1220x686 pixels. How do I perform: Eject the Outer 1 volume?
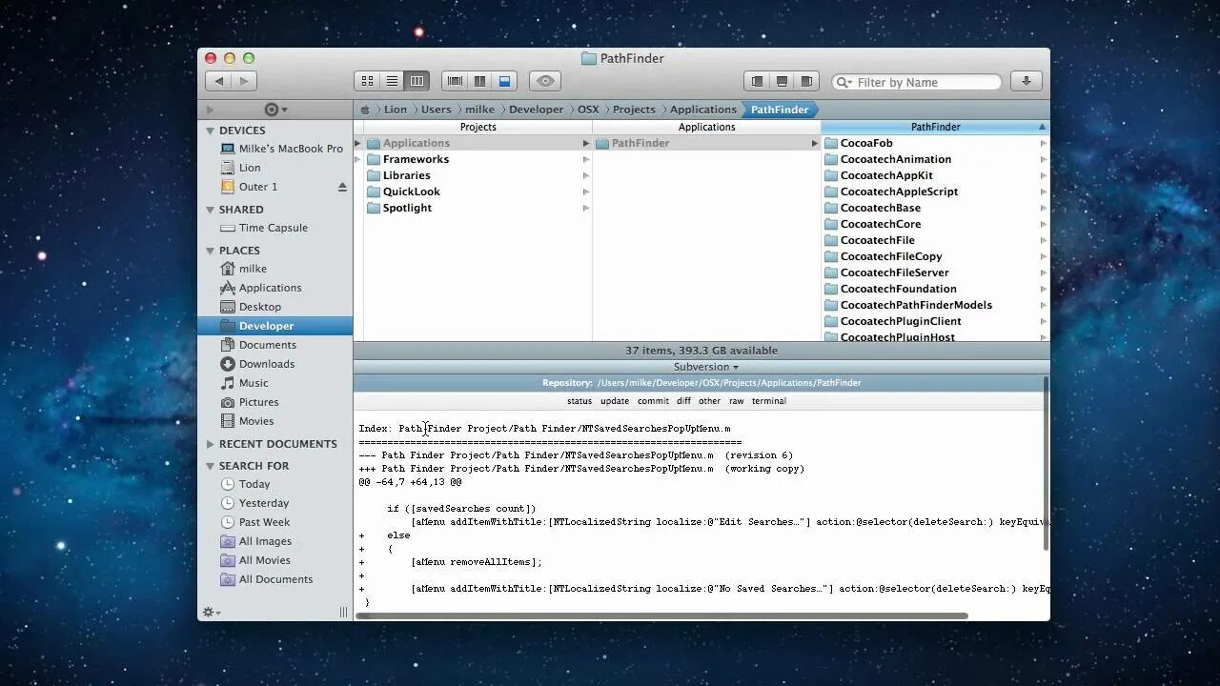point(342,187)
